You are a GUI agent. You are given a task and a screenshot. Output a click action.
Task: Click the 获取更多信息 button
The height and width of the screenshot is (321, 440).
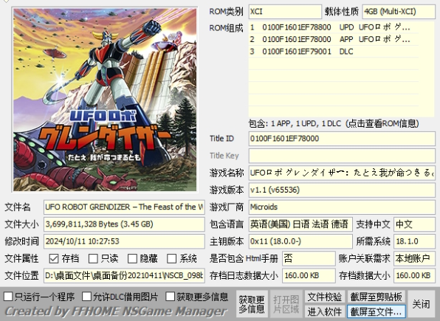point(252,304)
